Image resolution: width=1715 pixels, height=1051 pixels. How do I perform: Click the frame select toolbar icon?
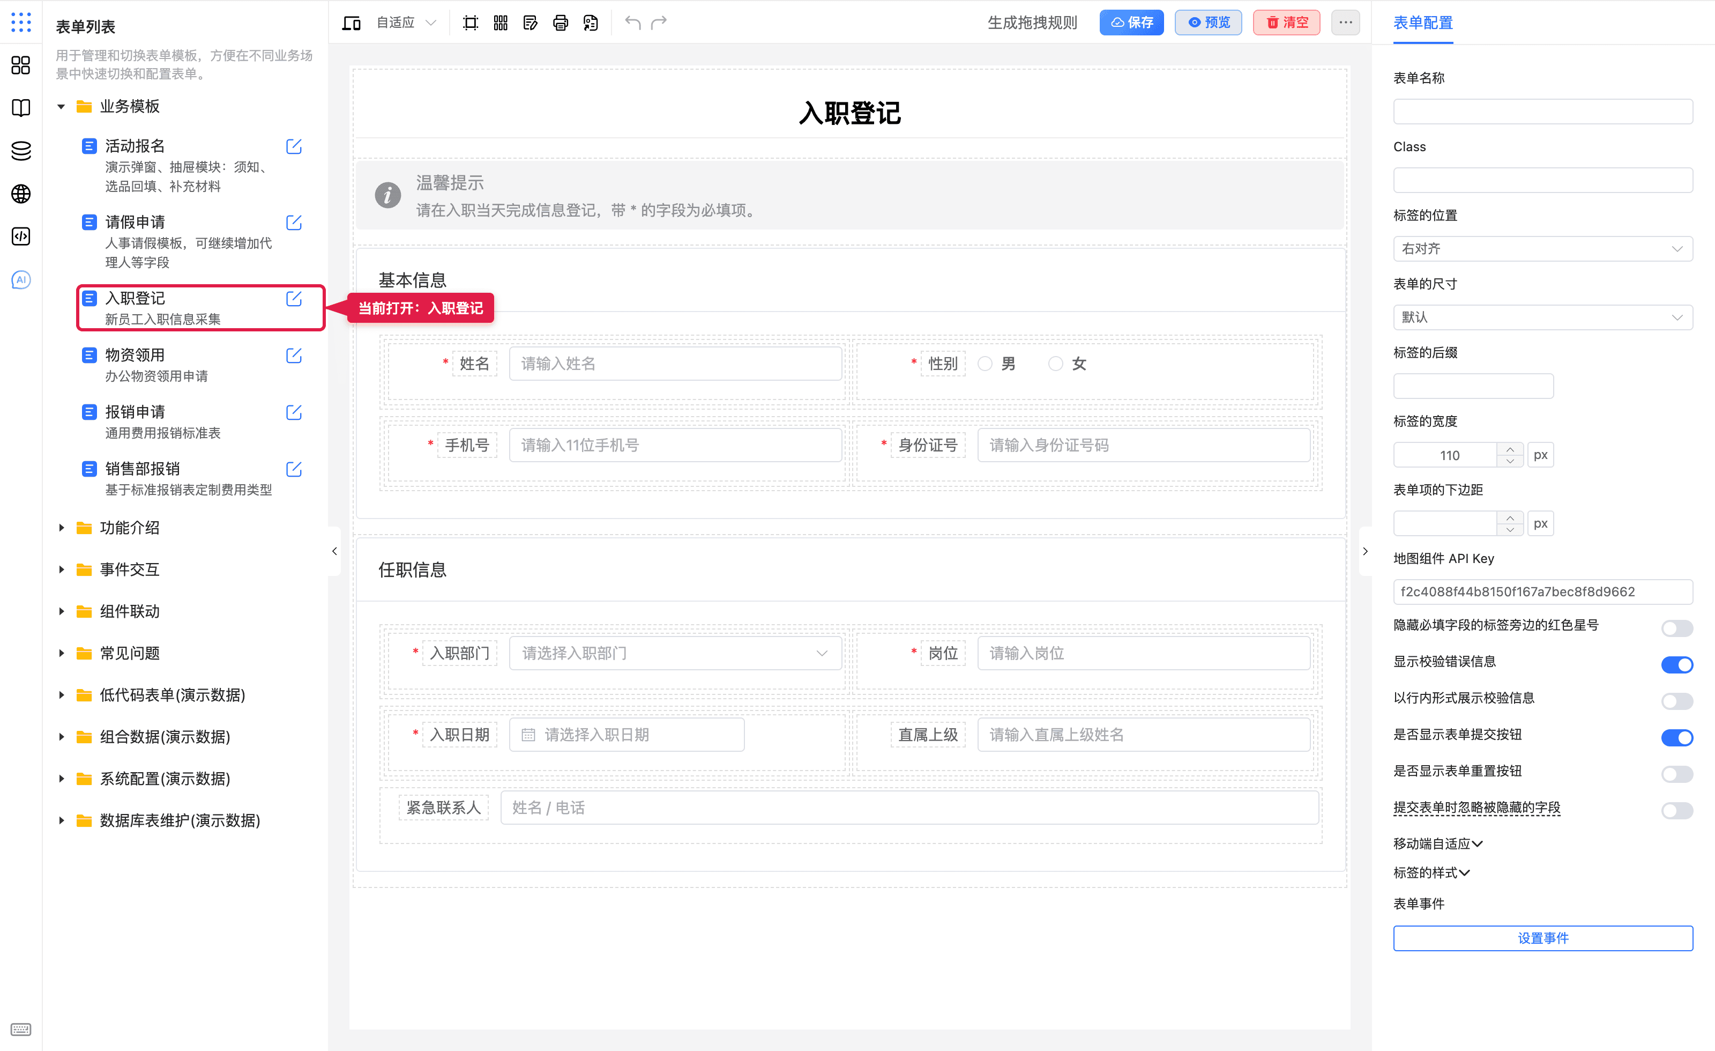point(471,23)
